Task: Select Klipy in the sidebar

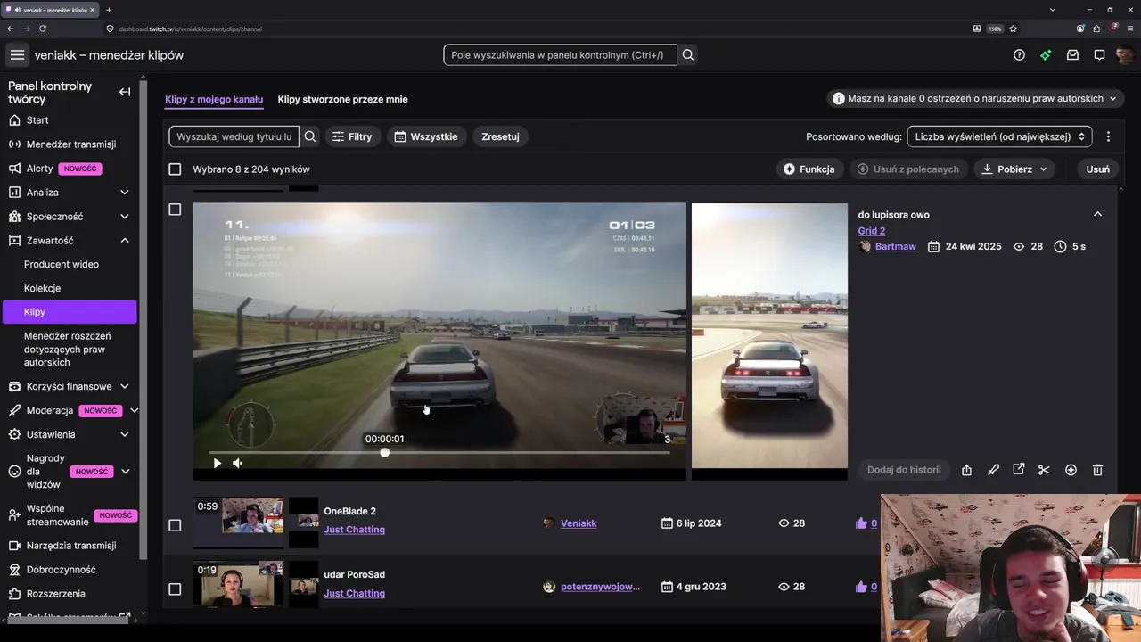Action: pos(69,312)
